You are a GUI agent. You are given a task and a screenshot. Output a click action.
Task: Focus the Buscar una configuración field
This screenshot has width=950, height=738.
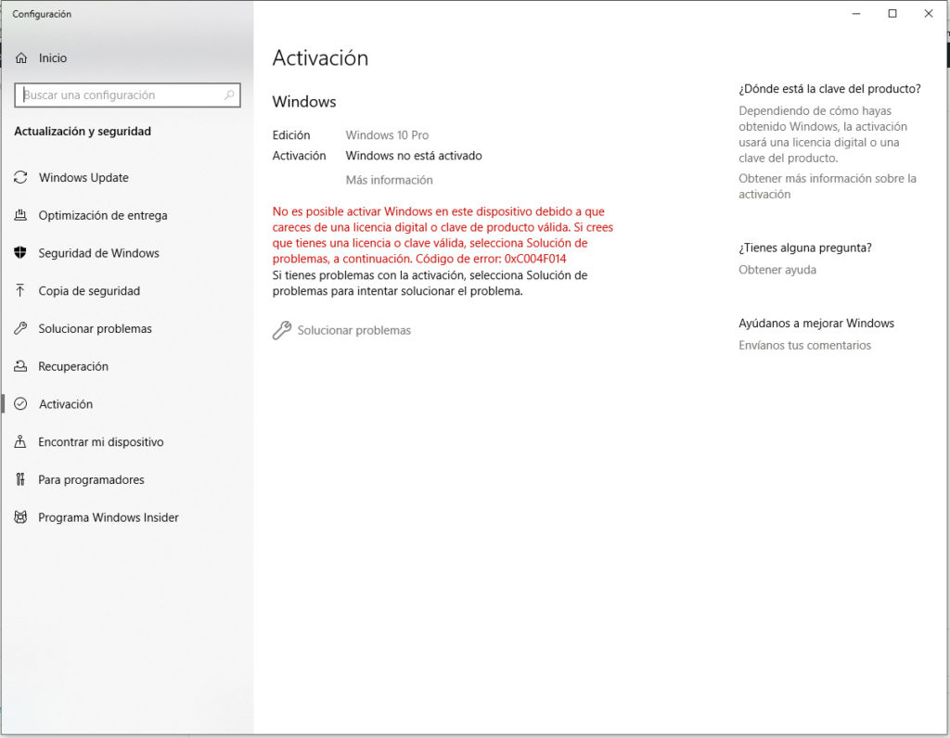tap(127, 95)
